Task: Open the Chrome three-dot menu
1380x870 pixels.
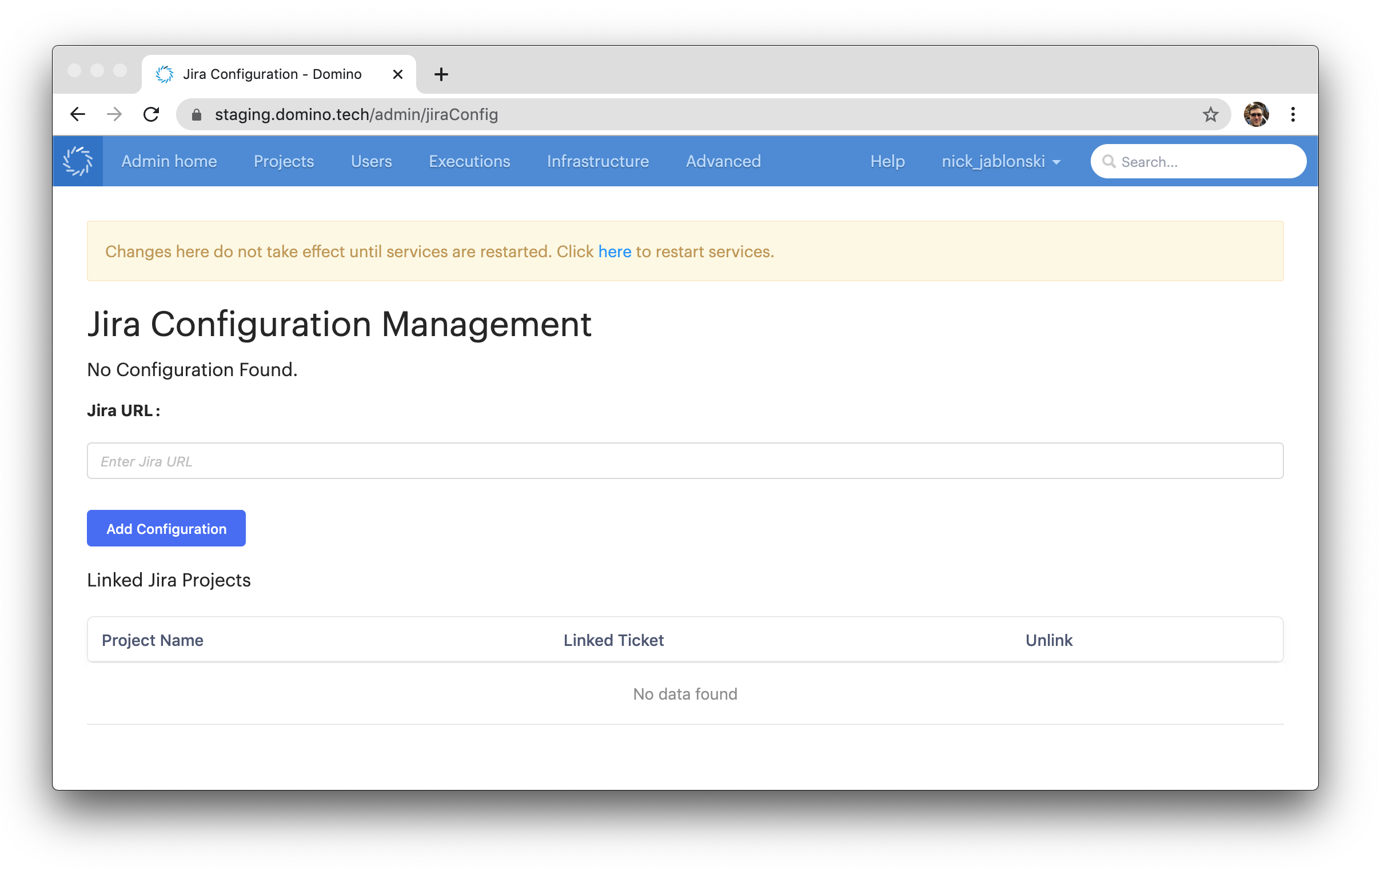Action: click(1293, 115)
